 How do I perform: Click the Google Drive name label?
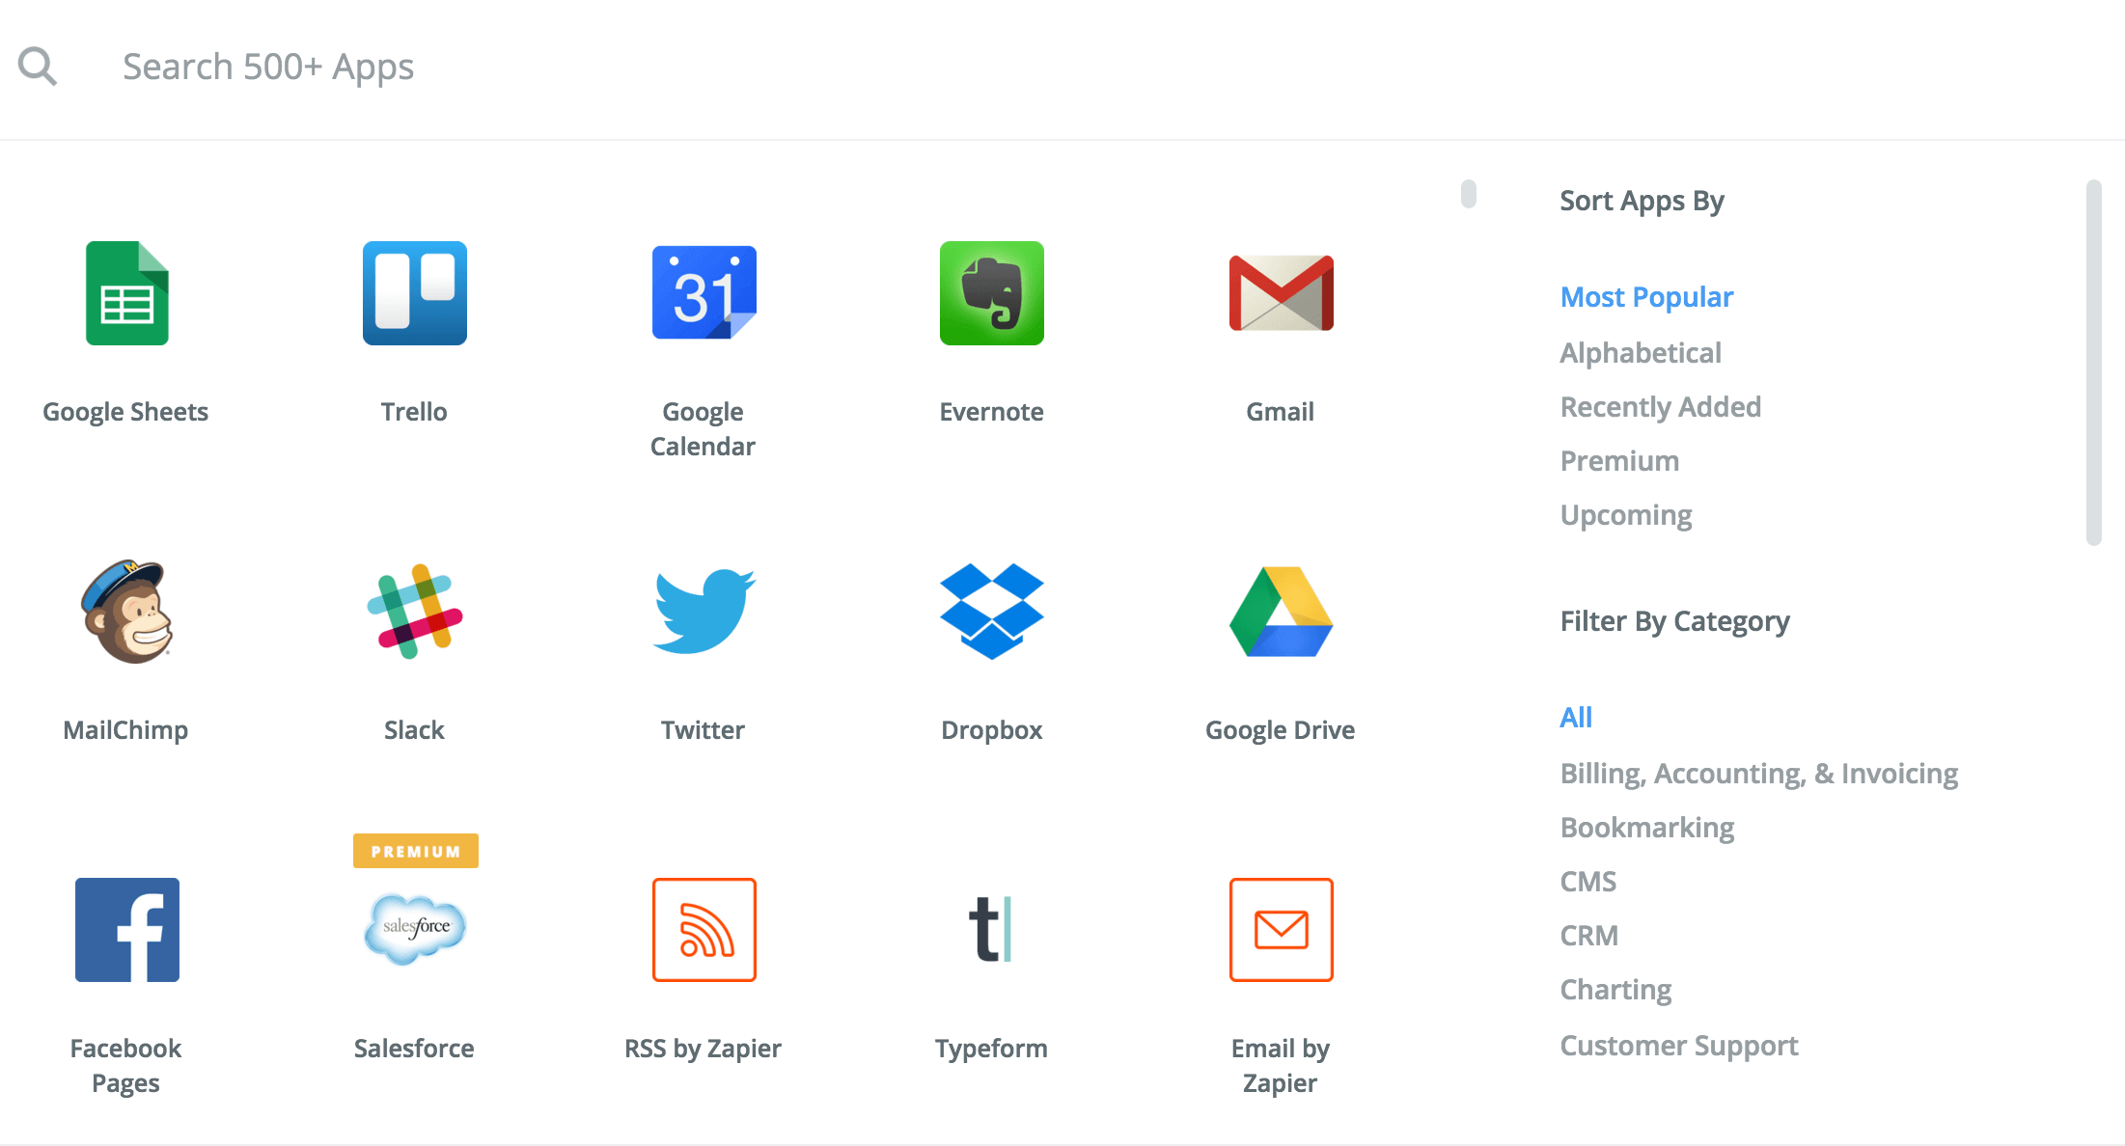(x=1281, y=730)
